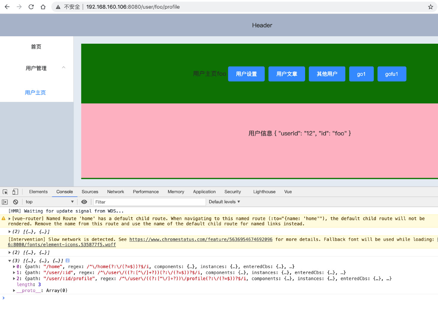Select 首页 in the sidebar menu
Screen dimensions: 438x321
[x=36, y=47]
